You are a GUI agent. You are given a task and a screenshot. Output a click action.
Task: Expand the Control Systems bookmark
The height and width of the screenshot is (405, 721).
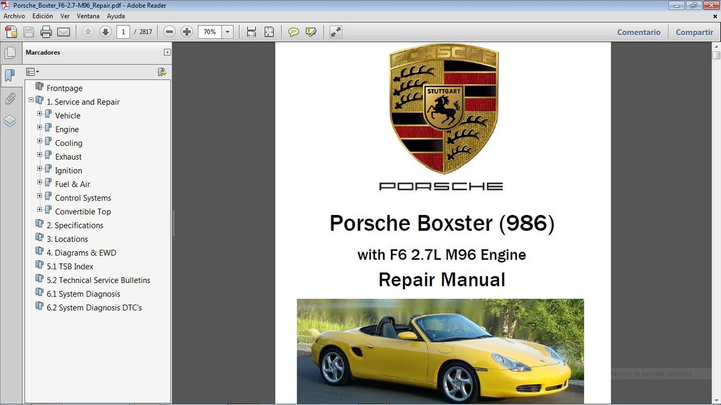40,196
